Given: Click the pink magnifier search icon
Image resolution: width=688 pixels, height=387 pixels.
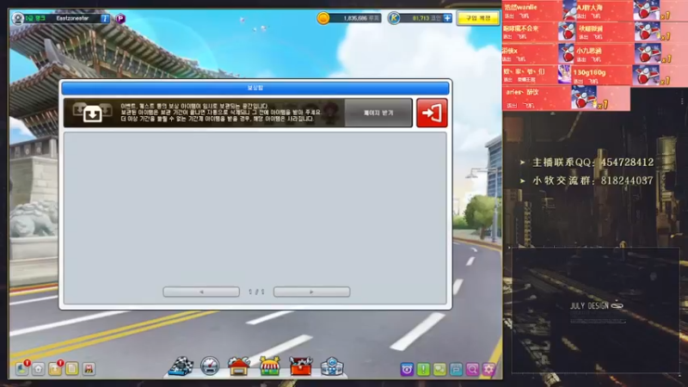Looking at the screenshot, I should click(x=472, y=370).
